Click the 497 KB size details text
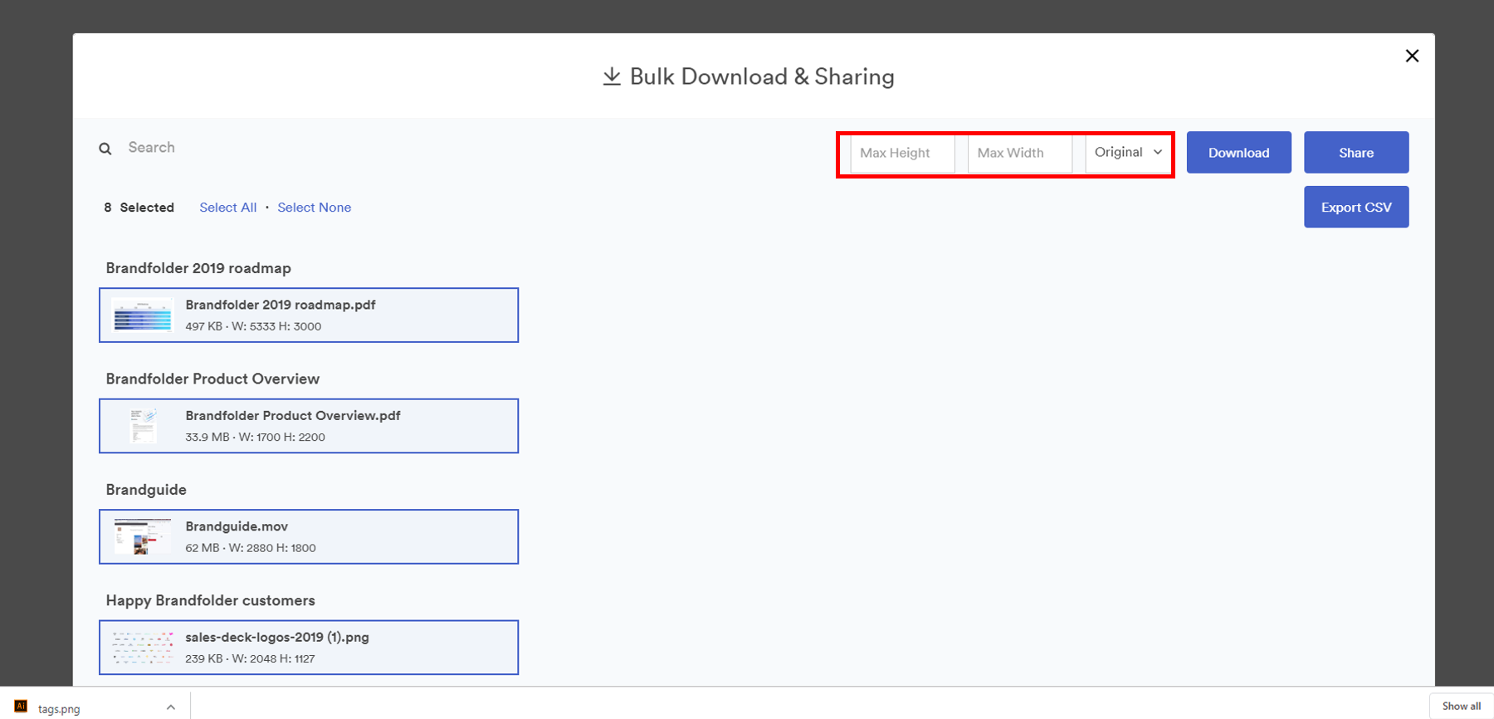 pos(253,326)
